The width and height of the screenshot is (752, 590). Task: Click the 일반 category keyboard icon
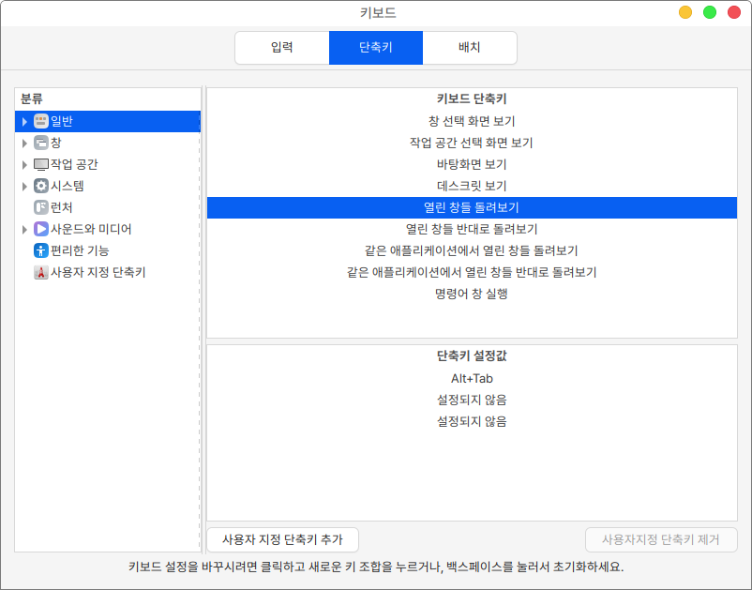(40, 121)
